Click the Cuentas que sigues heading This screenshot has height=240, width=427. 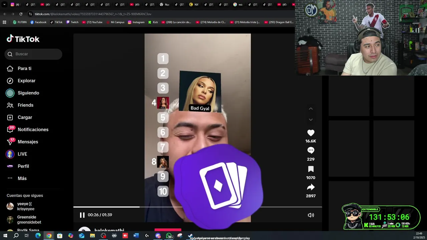coord(25,196)
